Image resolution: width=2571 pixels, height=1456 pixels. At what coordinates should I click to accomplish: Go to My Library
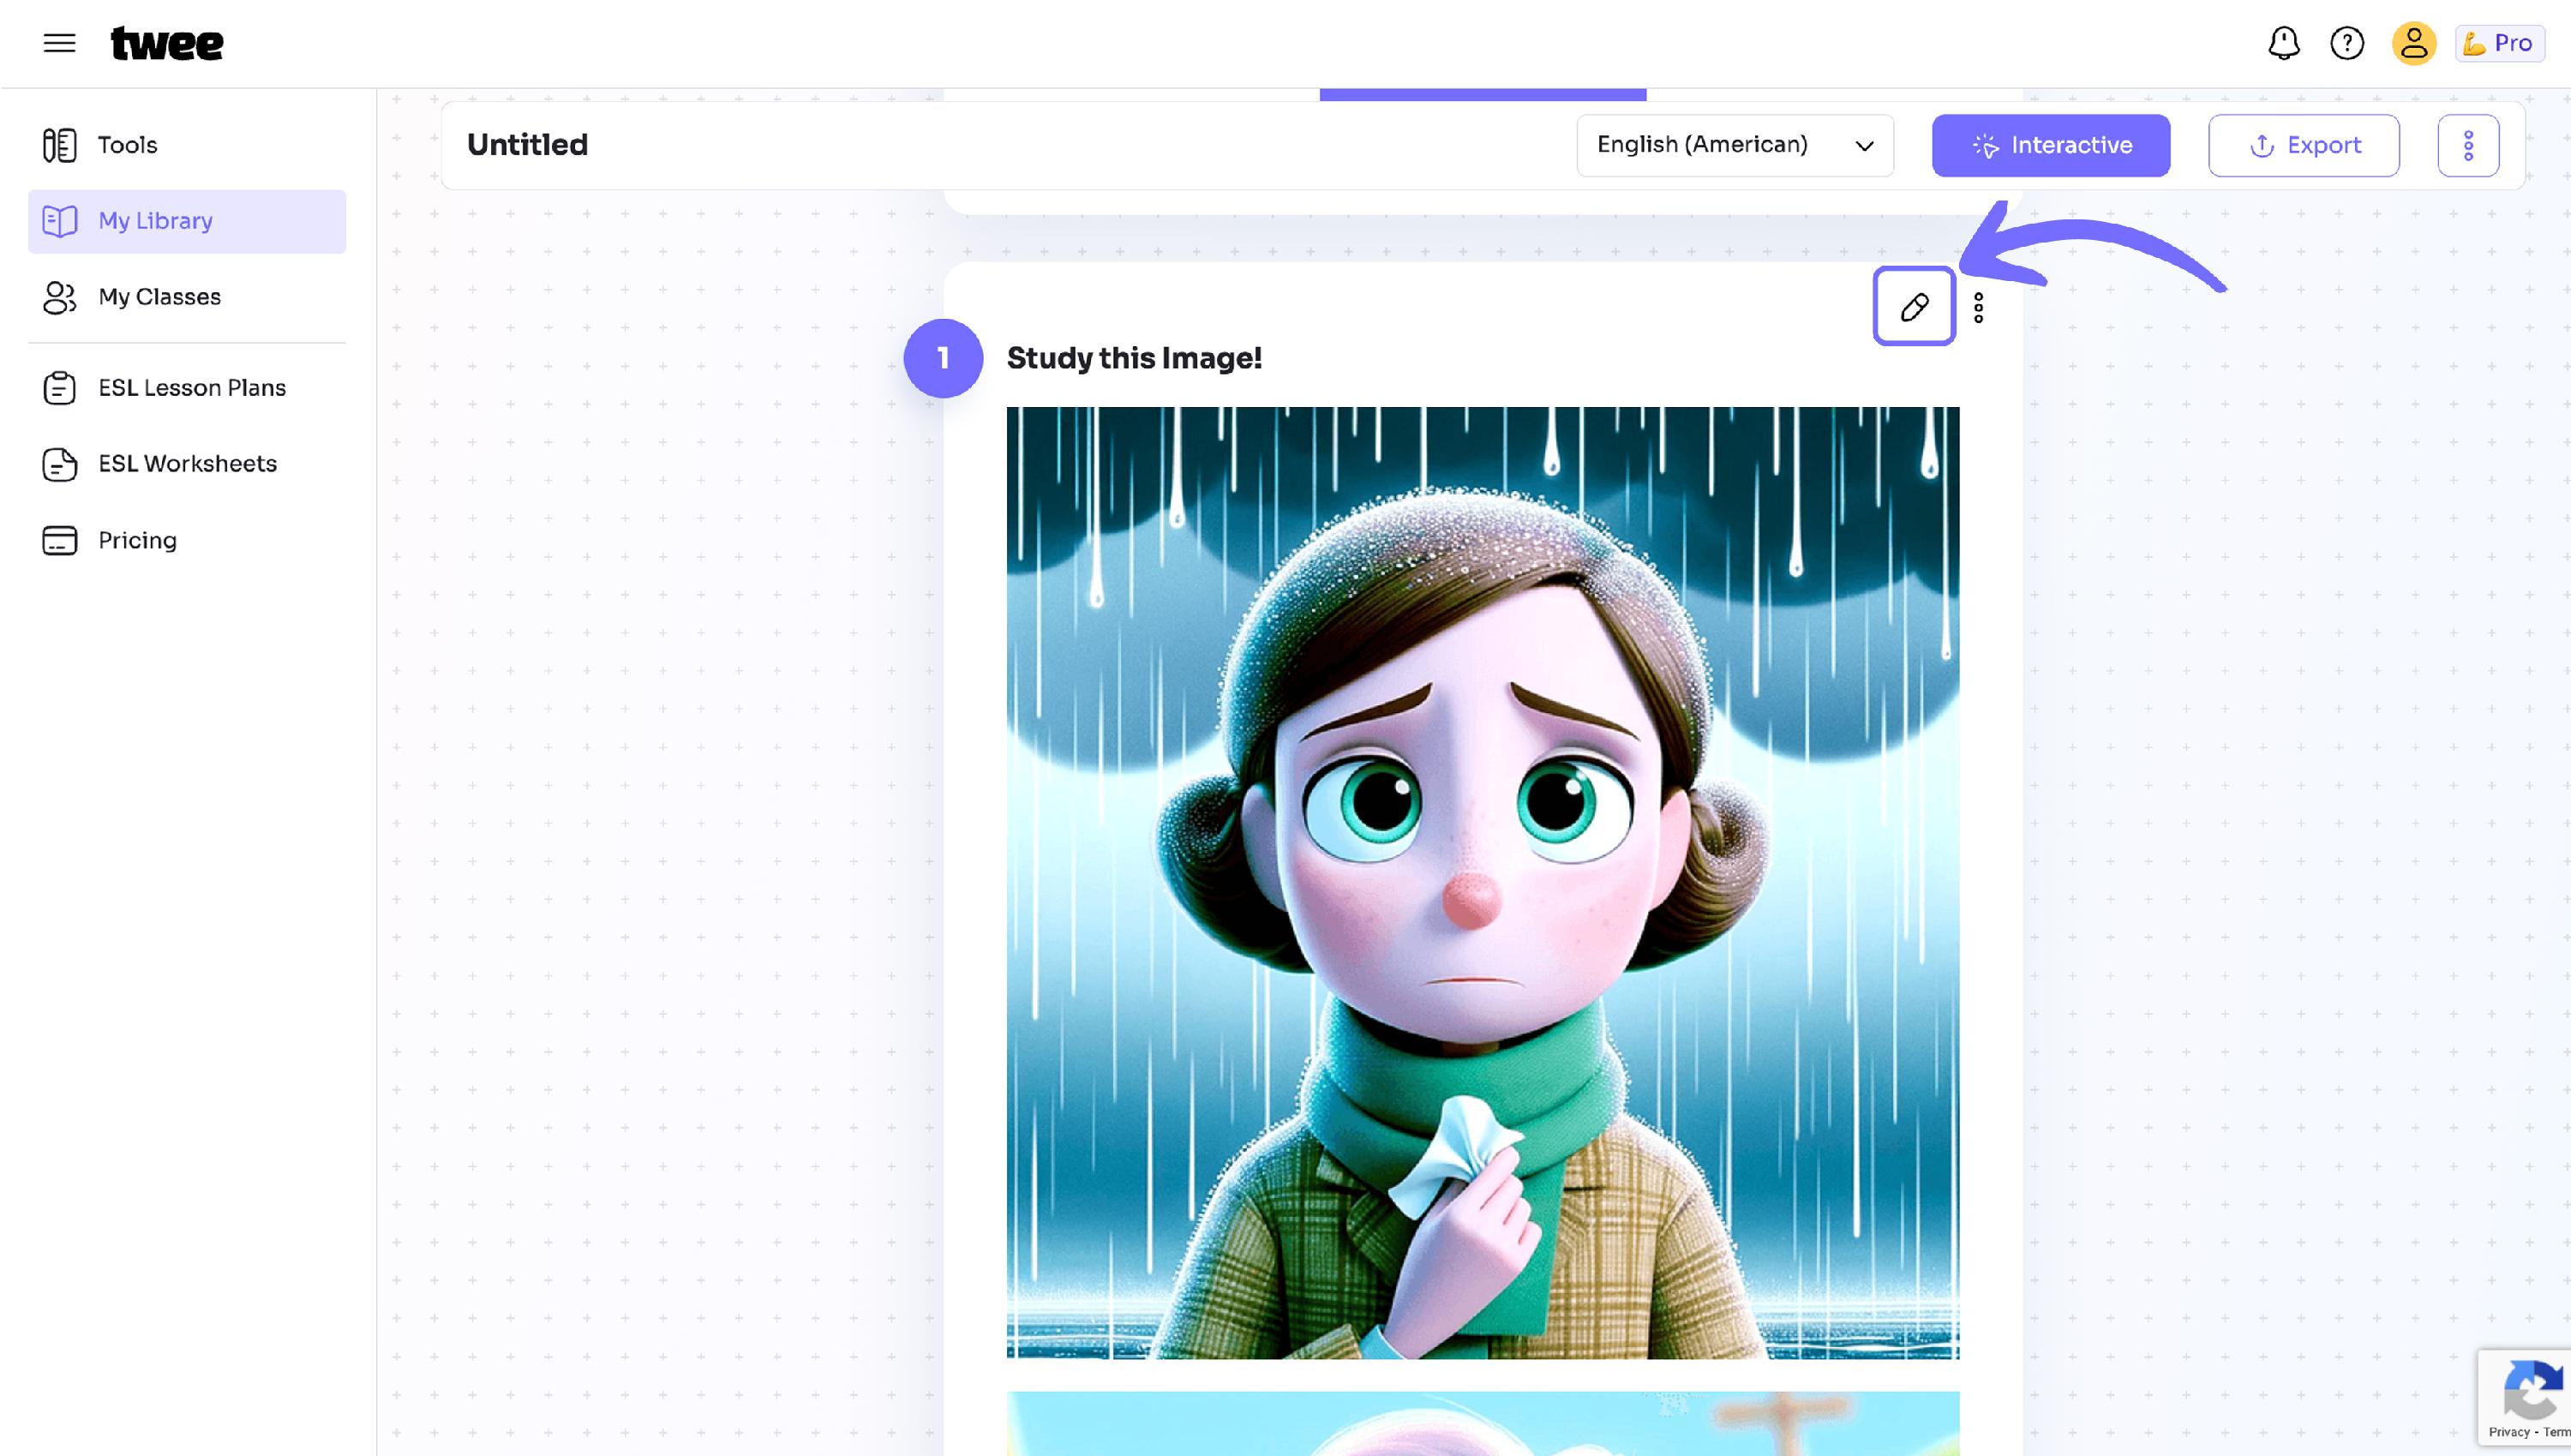(x=187, y=221)
